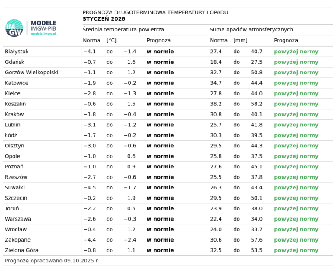
Task: Click the [mm] precipitation unit header
Action: pos(240,40)
